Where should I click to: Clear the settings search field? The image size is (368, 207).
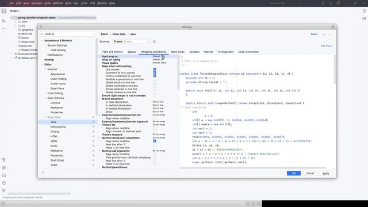tap(93, 34)
